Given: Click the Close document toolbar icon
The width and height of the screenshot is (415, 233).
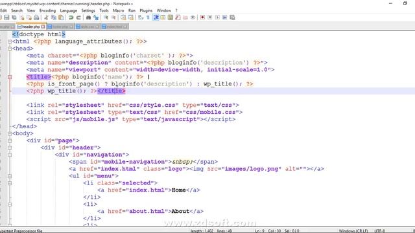Looking at the screenshot, I should tap(21, 17).
